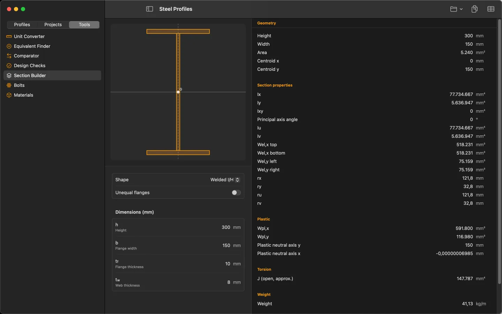Image resolution: width=502 pixels, height=314 pixels.
Task: Select the Tools tab
Action: (84, 25)
